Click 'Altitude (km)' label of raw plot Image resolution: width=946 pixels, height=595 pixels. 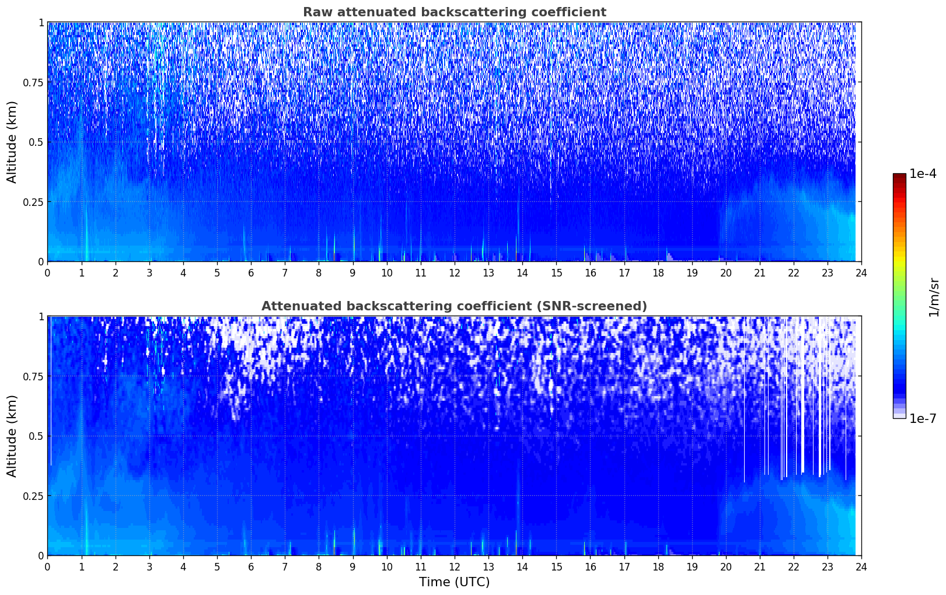coord(12,142)
